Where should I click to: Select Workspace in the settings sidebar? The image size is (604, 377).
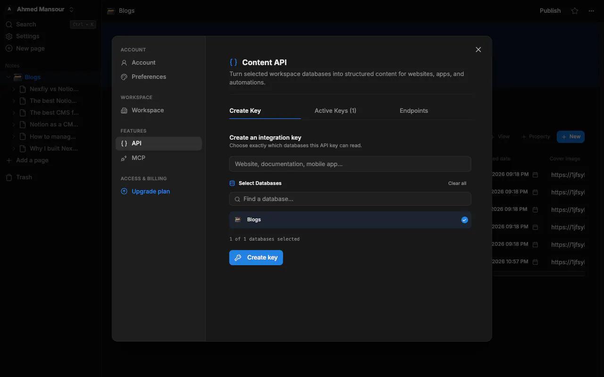point(159,110)
